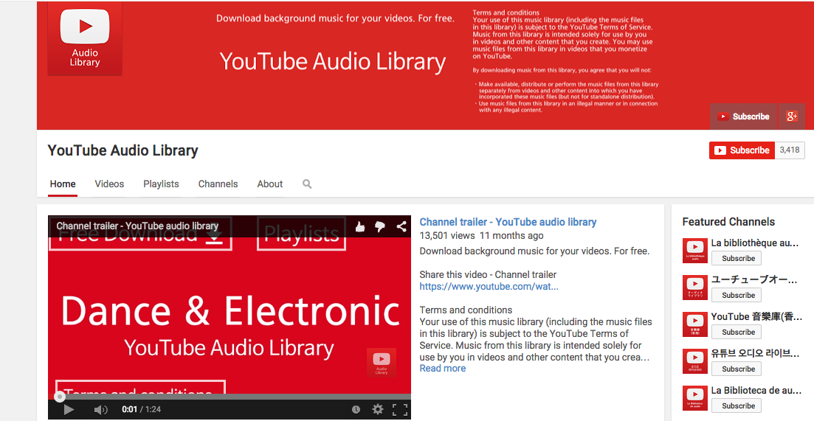Viewport: 814px width, 421px height.
Task: Click the Watch Later clock icon
Action: (x=356, y=410)
